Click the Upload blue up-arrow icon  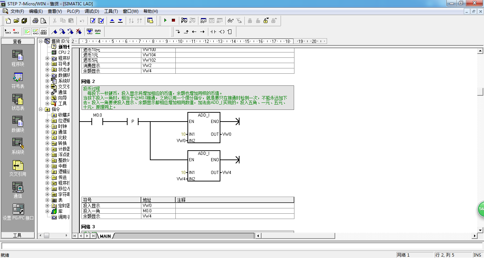[x=112, y=21]
